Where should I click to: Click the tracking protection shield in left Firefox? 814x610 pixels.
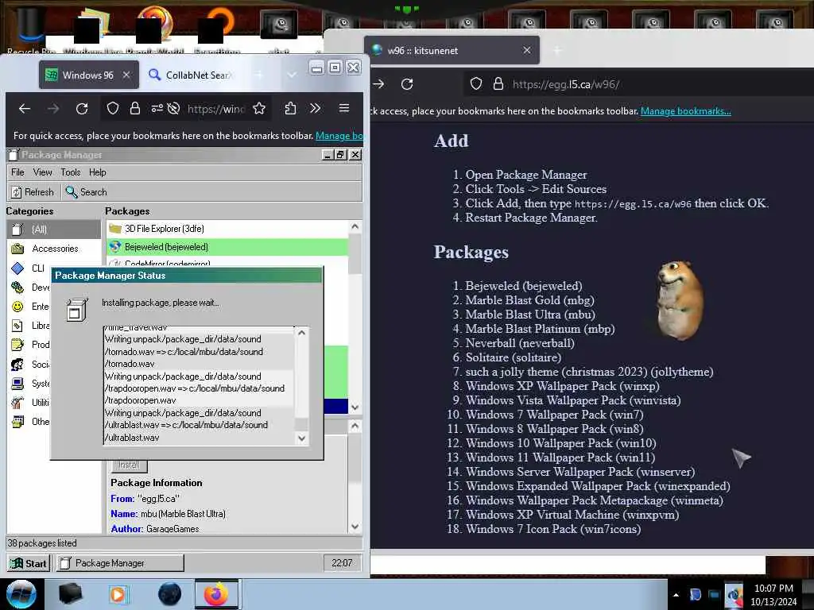click(x=113, y=108)
